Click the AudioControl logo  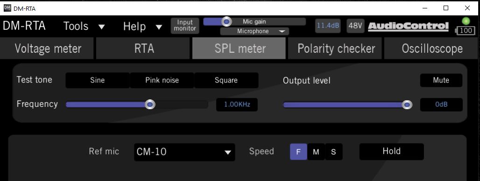click(x=408, y=26)
